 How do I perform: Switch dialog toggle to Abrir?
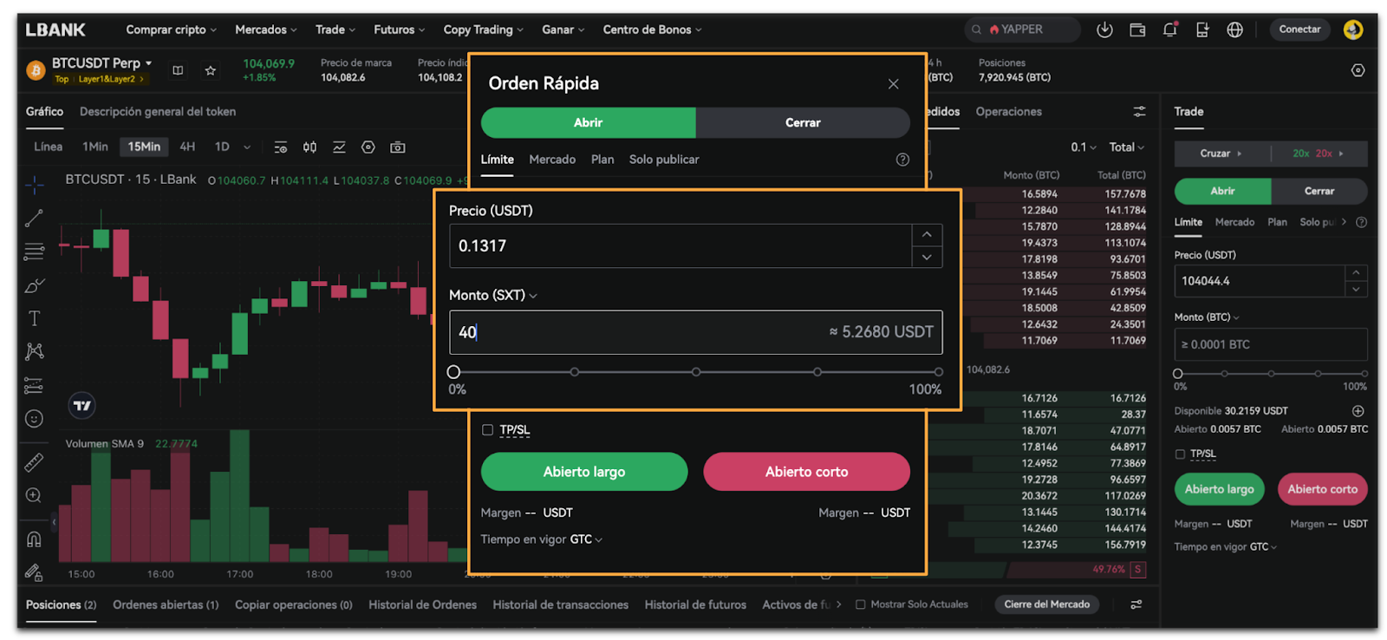[x=589, y=123]
